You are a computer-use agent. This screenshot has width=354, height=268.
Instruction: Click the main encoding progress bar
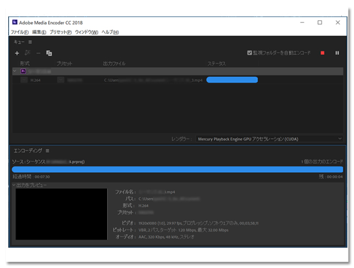coord(178,169)
